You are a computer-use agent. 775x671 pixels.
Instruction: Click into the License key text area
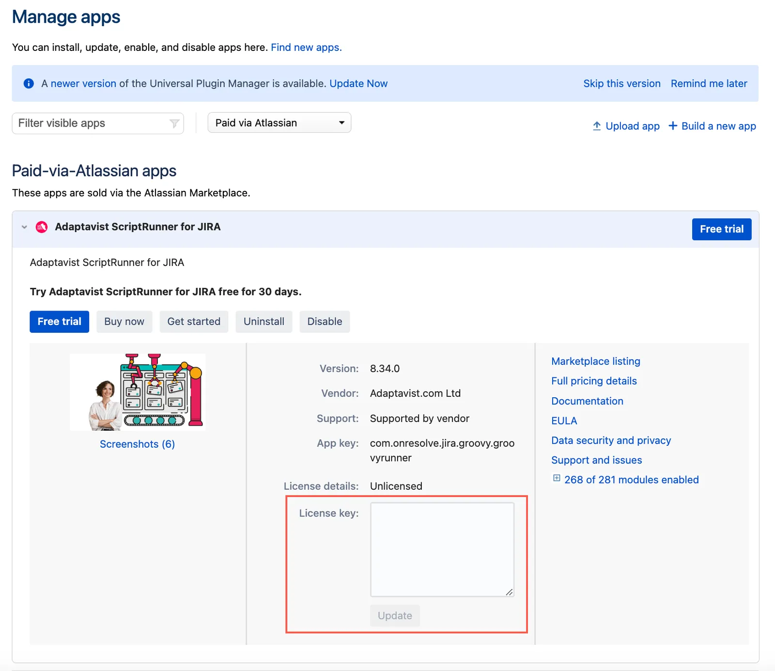[442, 549]
